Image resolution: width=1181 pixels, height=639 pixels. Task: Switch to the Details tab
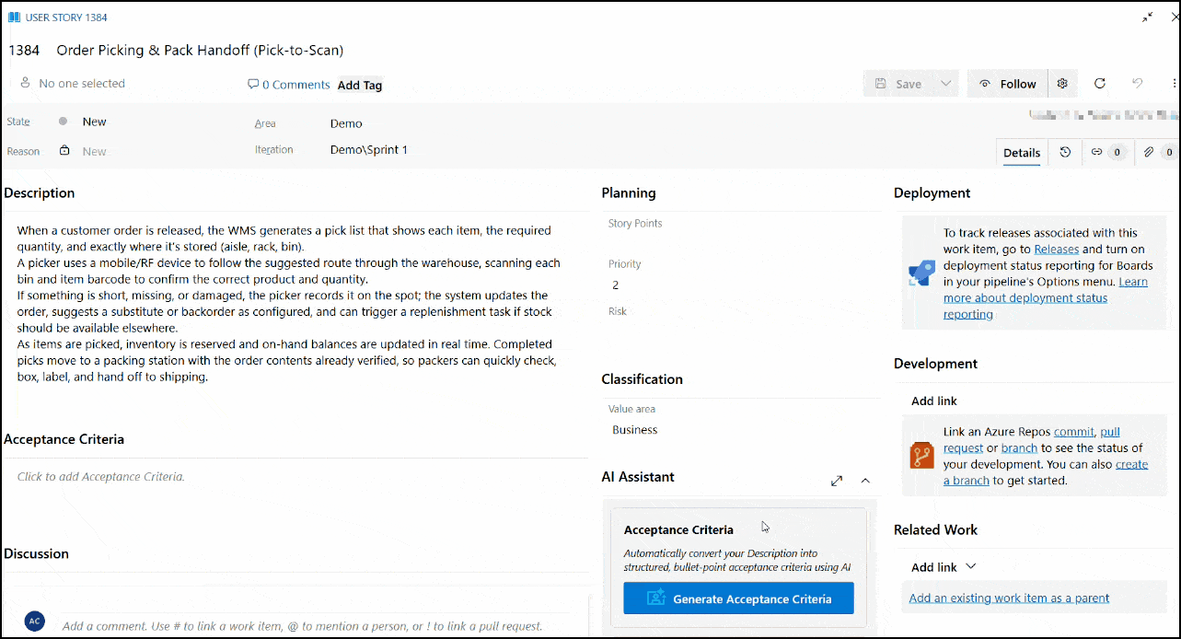click(1021, 153)
